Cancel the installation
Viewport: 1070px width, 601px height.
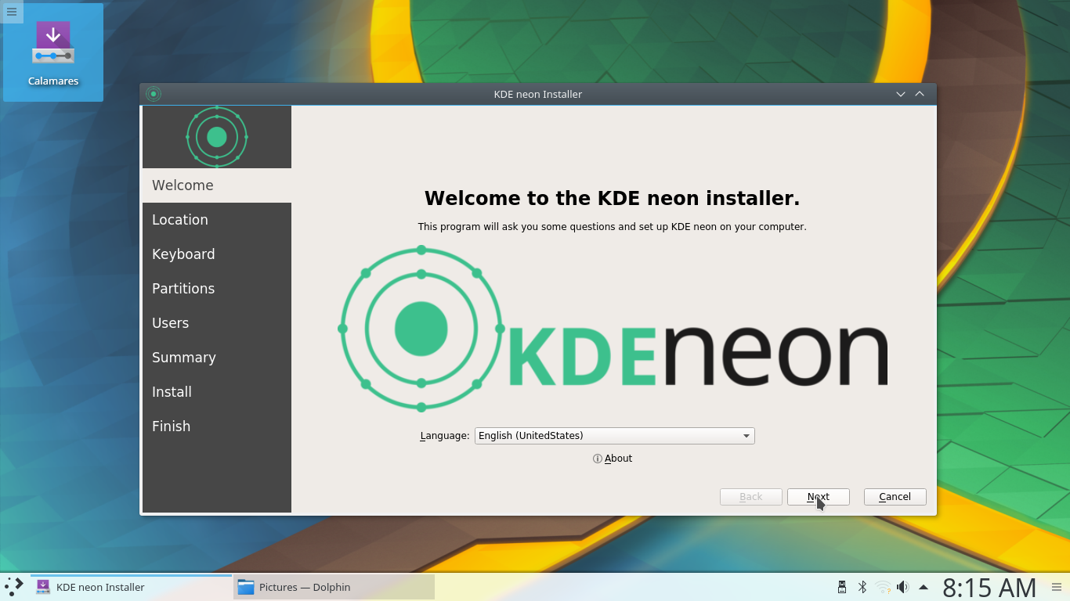[x=895, y=497]
